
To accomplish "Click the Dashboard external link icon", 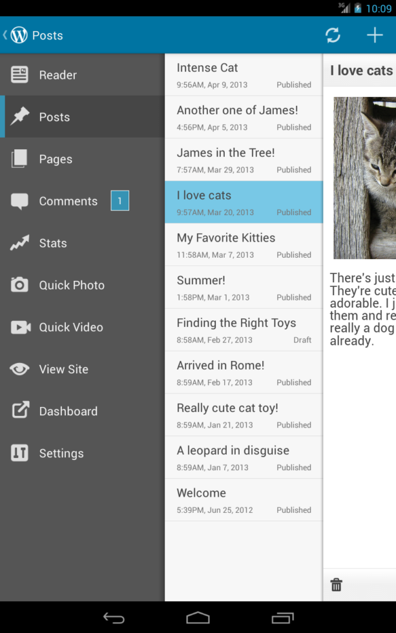I will point(20,411).
